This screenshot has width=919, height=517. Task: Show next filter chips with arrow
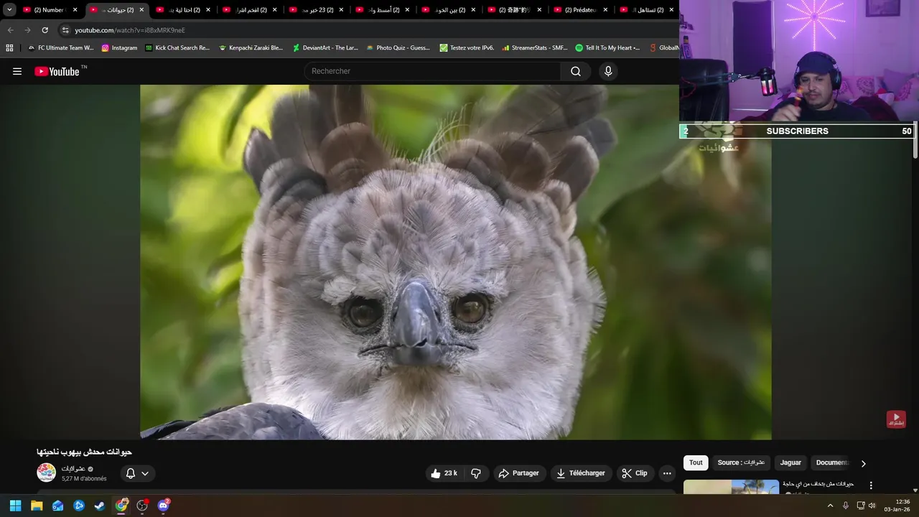point(863,463)
